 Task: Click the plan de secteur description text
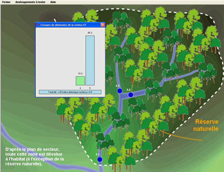(x=34, y=157)
